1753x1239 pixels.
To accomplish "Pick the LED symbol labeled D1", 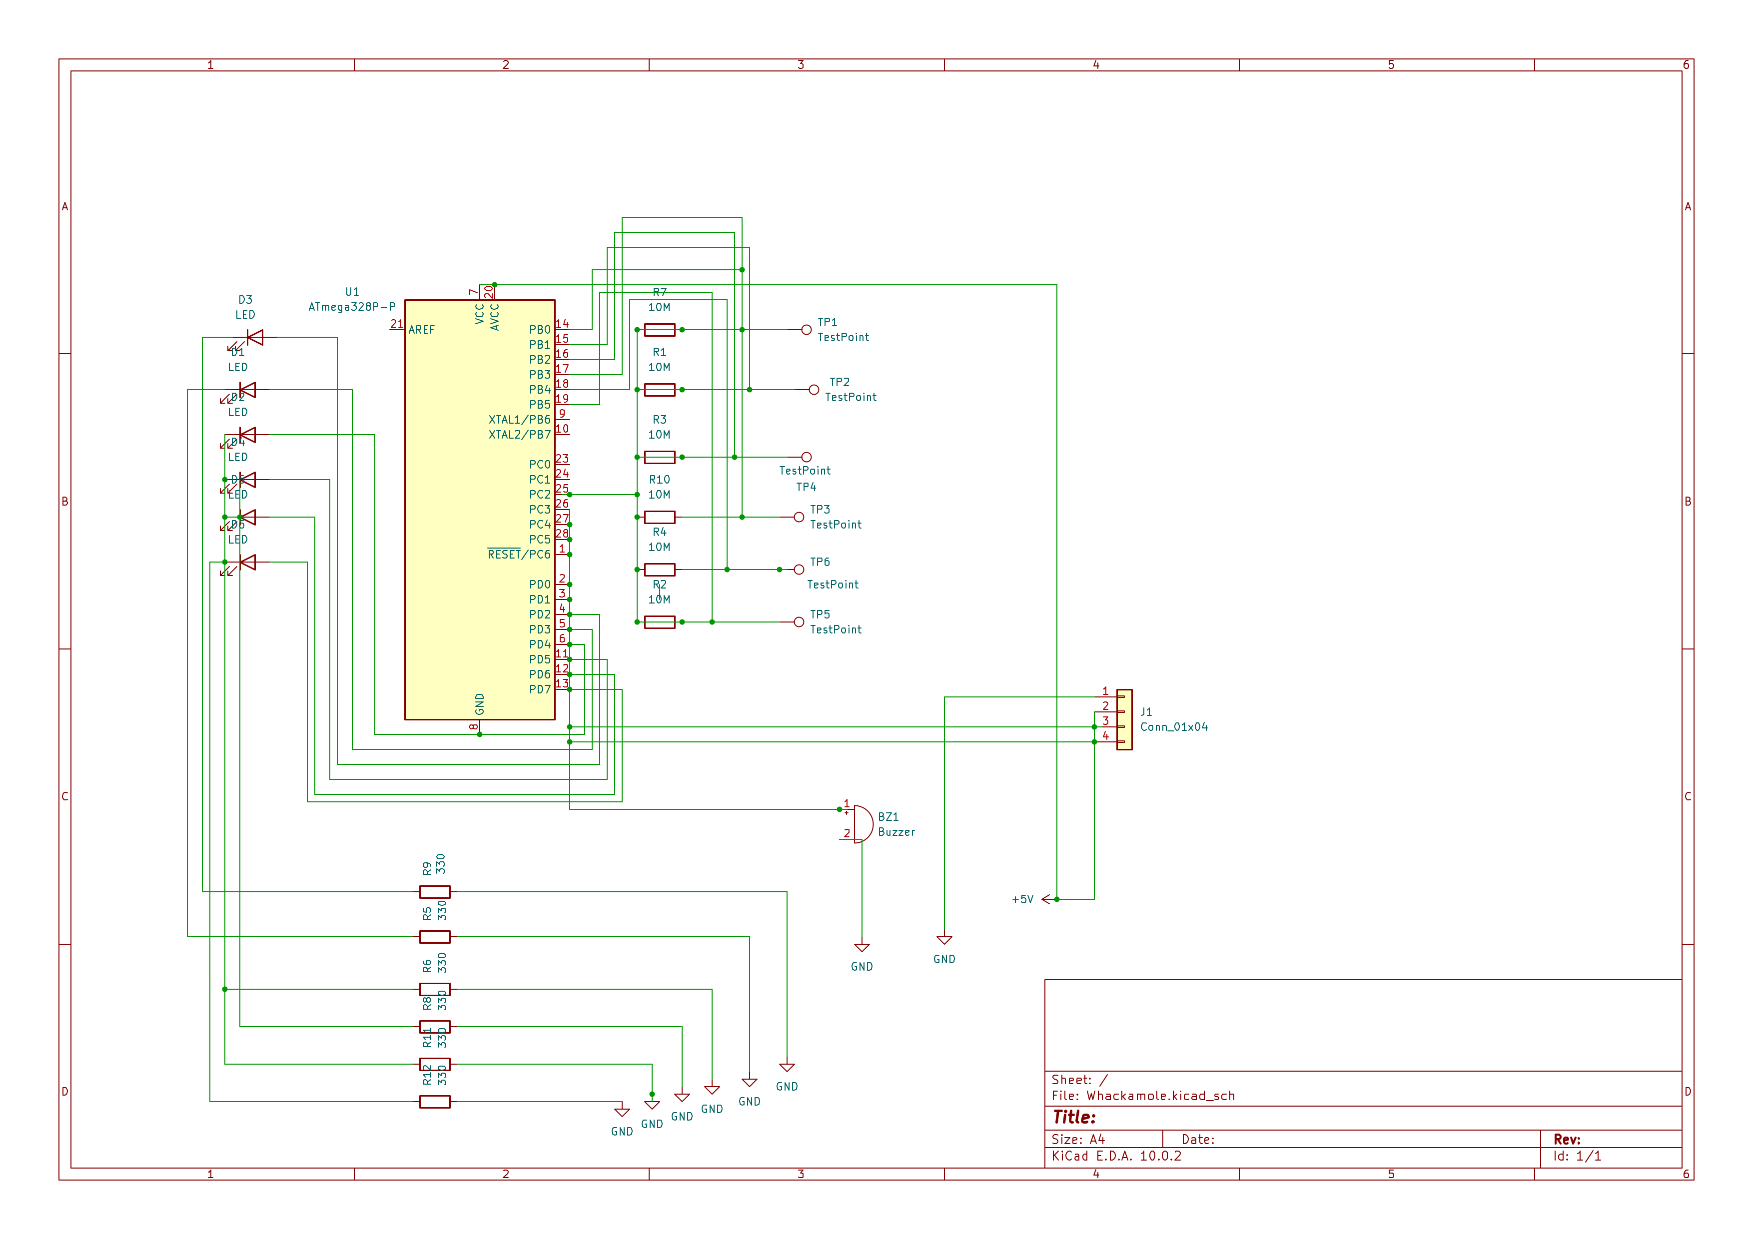I will point(247,390).
